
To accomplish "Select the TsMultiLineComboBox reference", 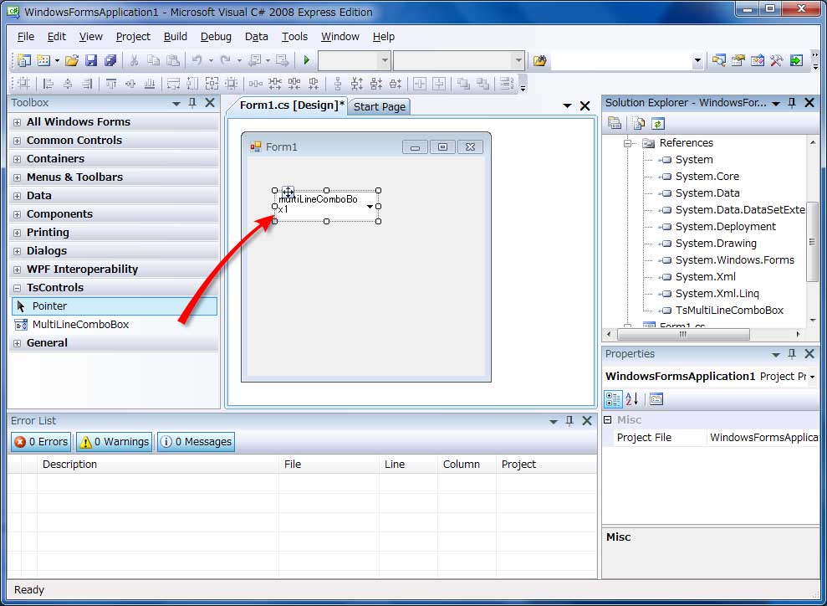I will [x=729, y=311].
